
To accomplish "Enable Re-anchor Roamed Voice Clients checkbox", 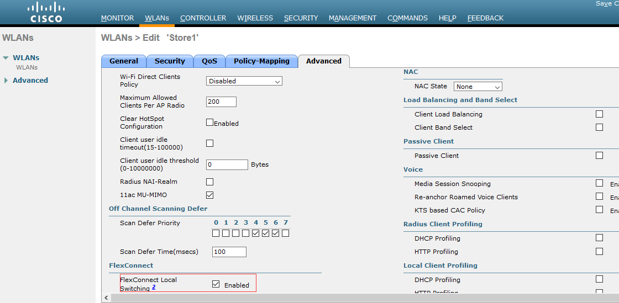I will pyautogui.click(x=599, y=196).
